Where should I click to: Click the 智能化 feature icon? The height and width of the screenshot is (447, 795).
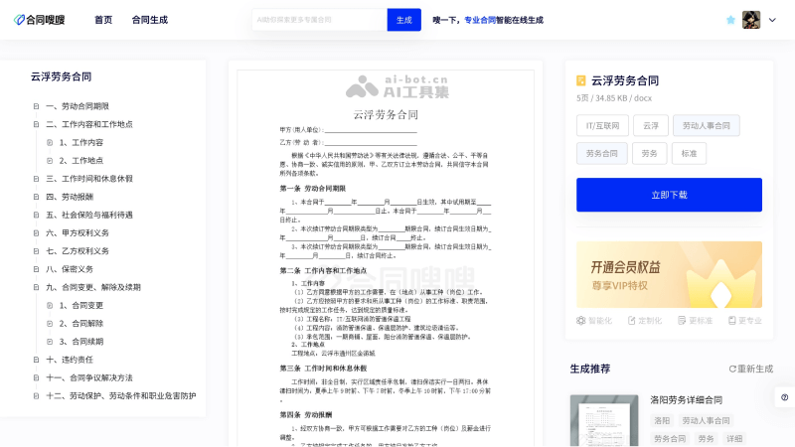coord(581,321)
